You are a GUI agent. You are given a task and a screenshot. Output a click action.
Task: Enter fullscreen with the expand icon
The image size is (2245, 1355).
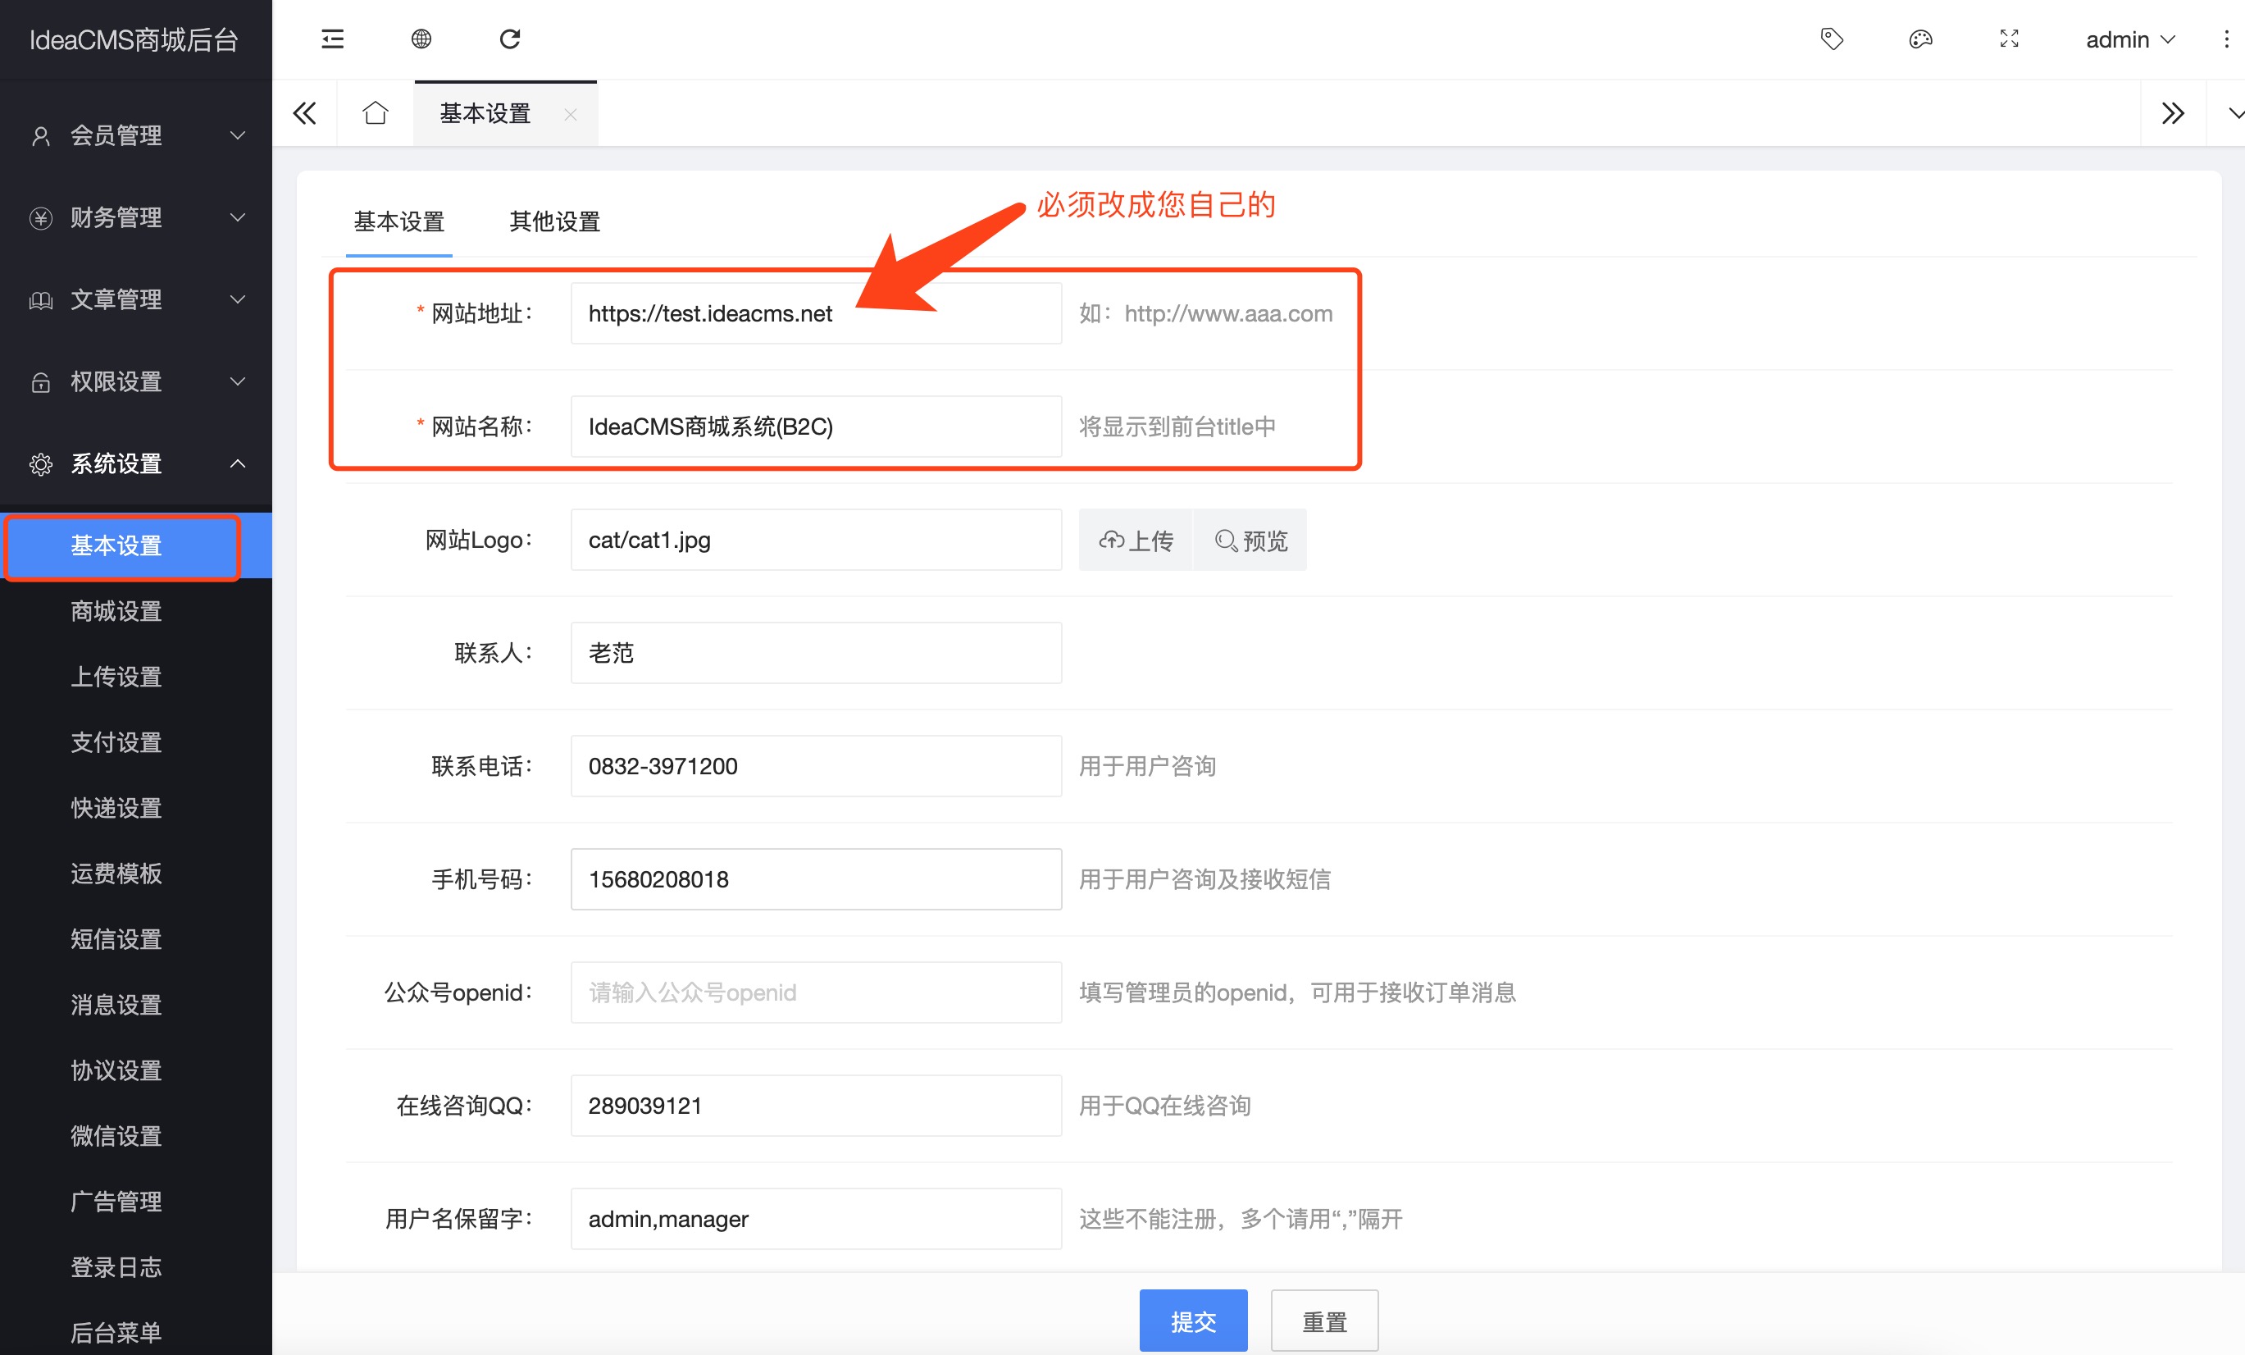tap(2009, 39)
